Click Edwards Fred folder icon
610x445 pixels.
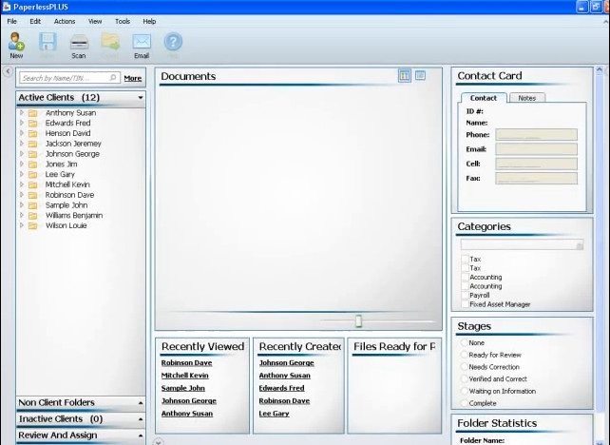(33, 124)
